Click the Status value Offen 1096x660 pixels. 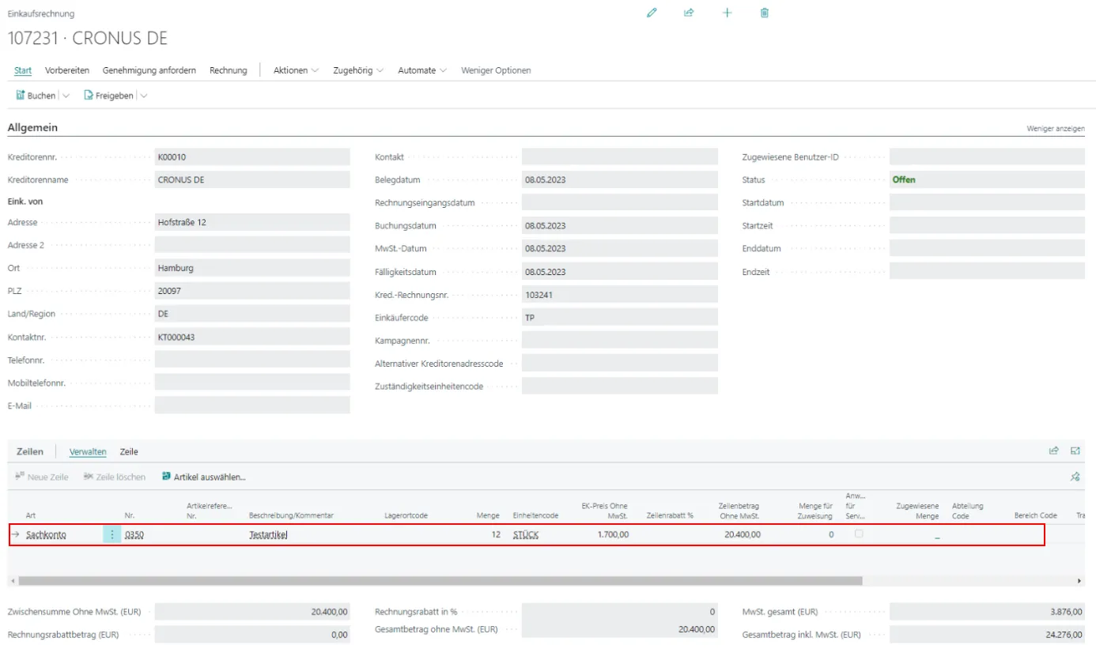pos(904,179)
